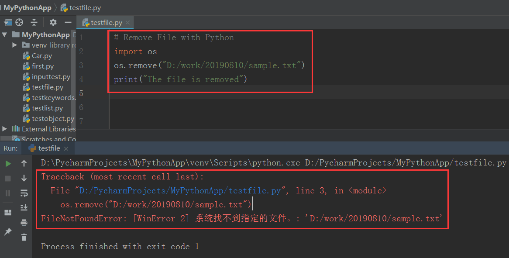The width and height of the screenshot is (509, 258).
Task: Click the locate/scroll from source icon
Action: click(20, 22)
